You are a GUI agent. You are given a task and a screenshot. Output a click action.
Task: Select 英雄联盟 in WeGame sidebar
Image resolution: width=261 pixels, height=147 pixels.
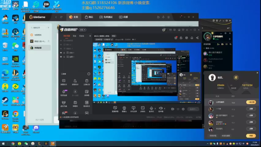click(39, 48)
